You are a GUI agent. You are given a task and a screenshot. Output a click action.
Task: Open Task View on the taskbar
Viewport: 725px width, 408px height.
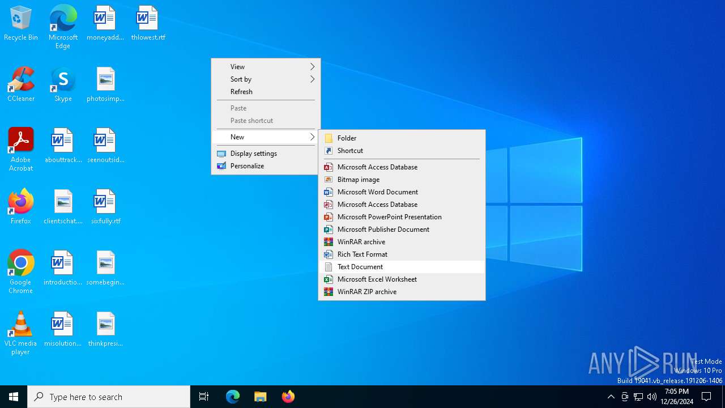tap(204, 397)
